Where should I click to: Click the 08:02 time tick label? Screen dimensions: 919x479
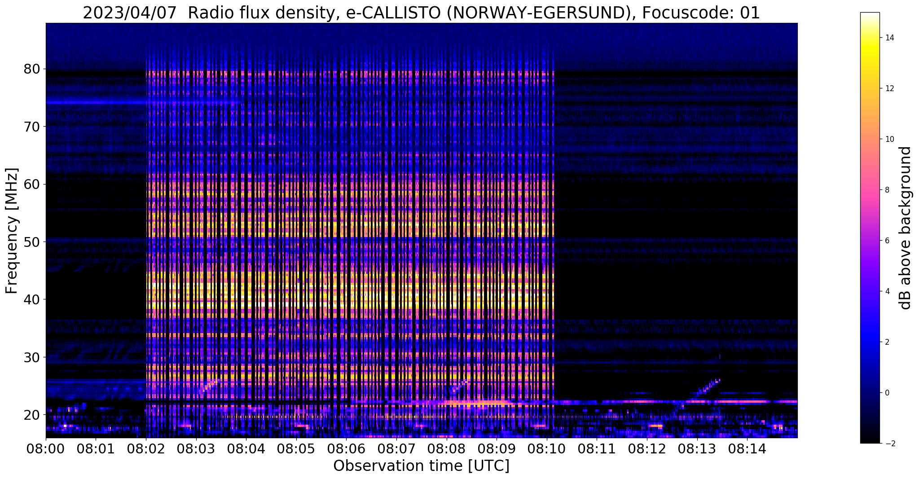click(146, 448)
